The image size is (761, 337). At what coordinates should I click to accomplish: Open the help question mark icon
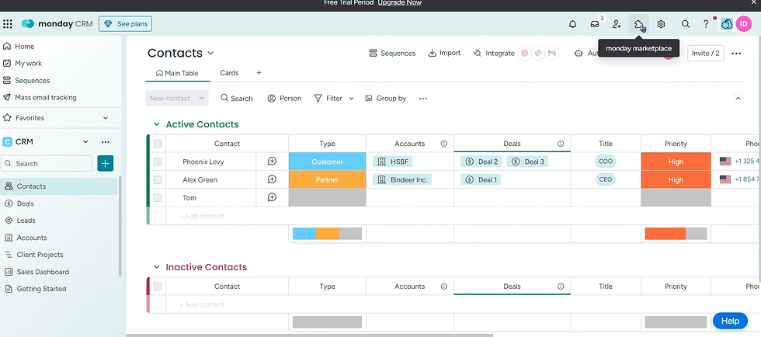click(x=706, y=24)
